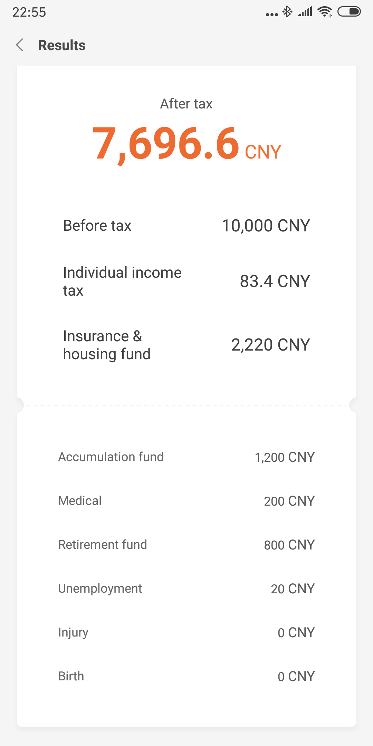Viewport: 373px width, 746px height.
Task: Select the Insurance & housing fund row
Action: coord(186,345)
